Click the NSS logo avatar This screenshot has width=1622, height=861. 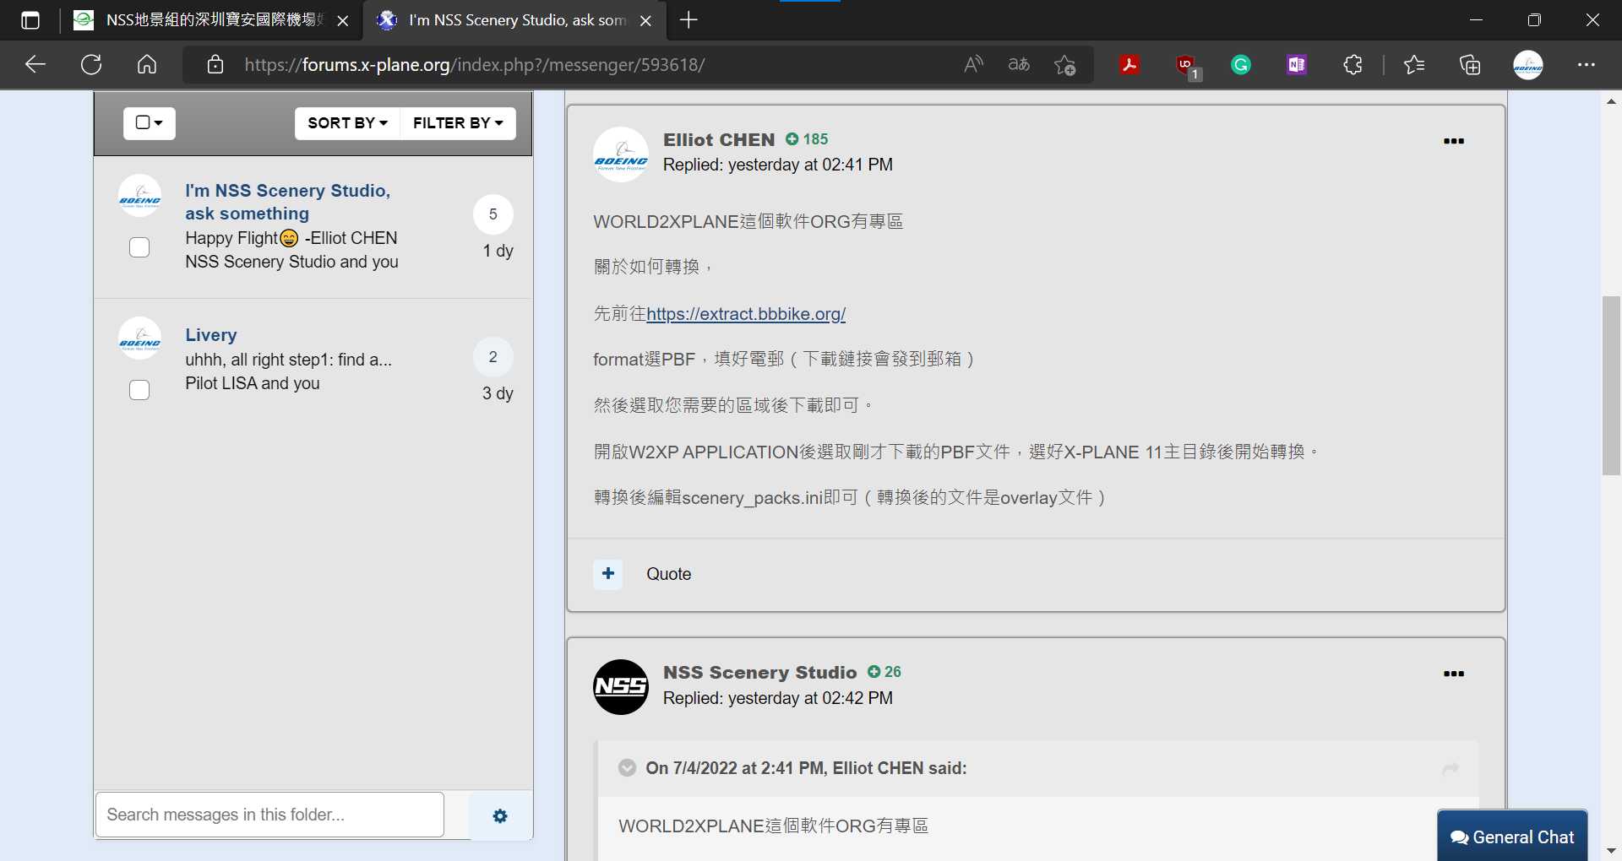[x=621, y=687]
